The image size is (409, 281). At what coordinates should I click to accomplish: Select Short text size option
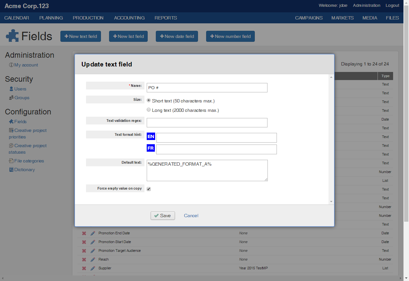(x=149, y=100)
